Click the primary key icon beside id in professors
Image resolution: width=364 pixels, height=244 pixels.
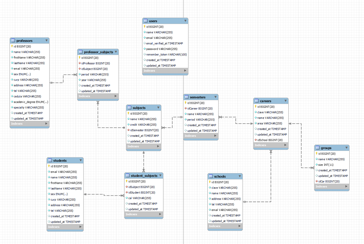point(12,46)
